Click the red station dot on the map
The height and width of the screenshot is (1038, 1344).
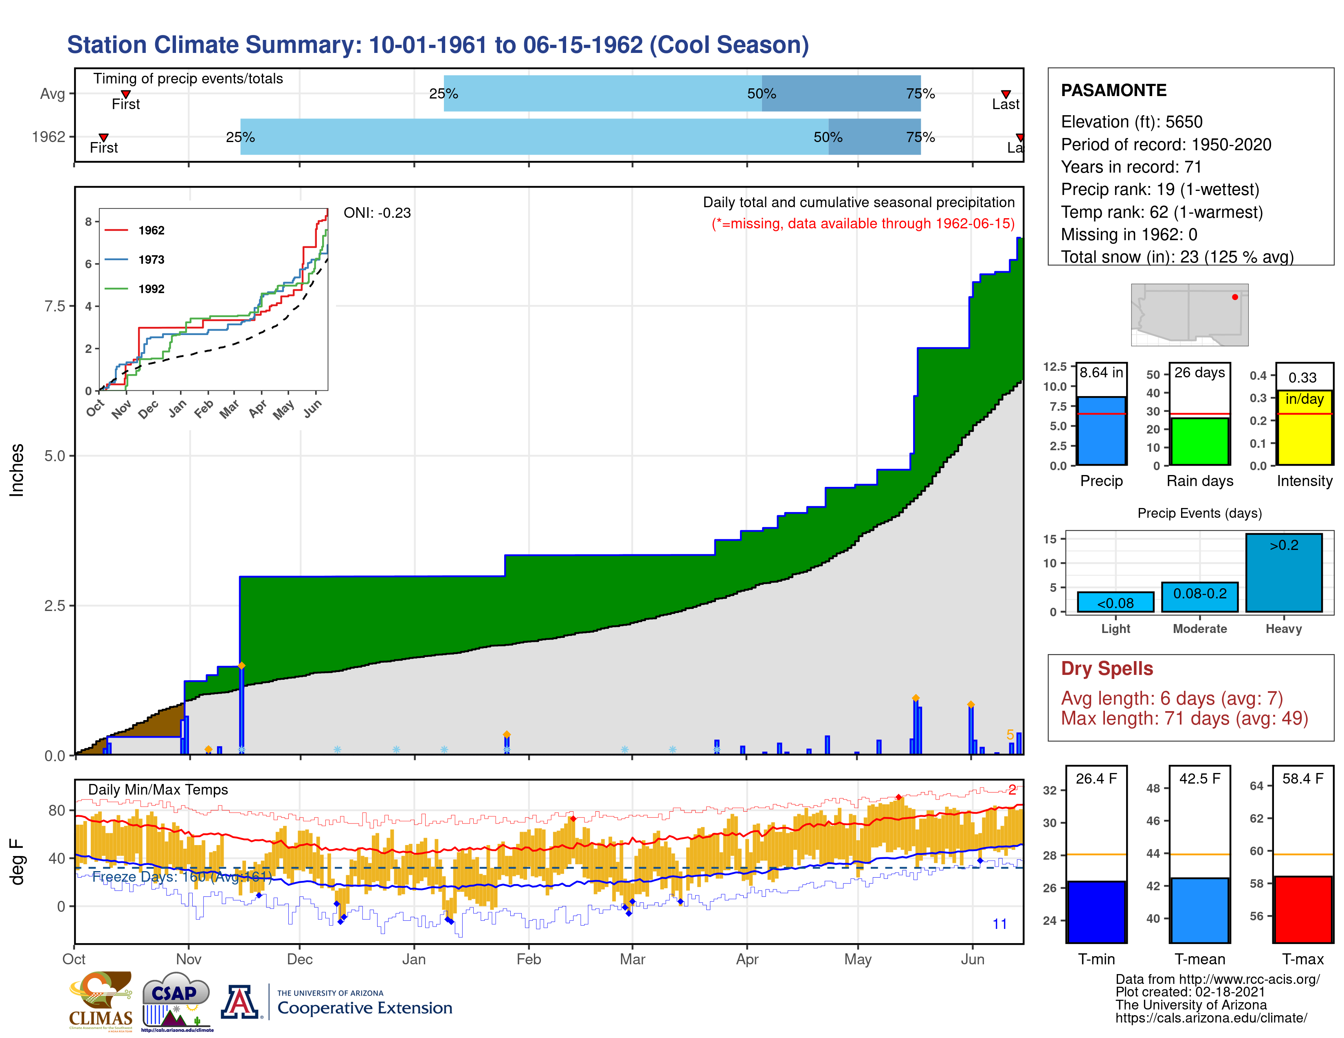pos(1234,297)
